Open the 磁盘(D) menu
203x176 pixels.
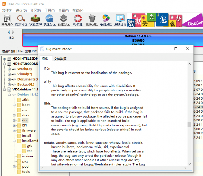pyautogui.click(x=21, y=10)
